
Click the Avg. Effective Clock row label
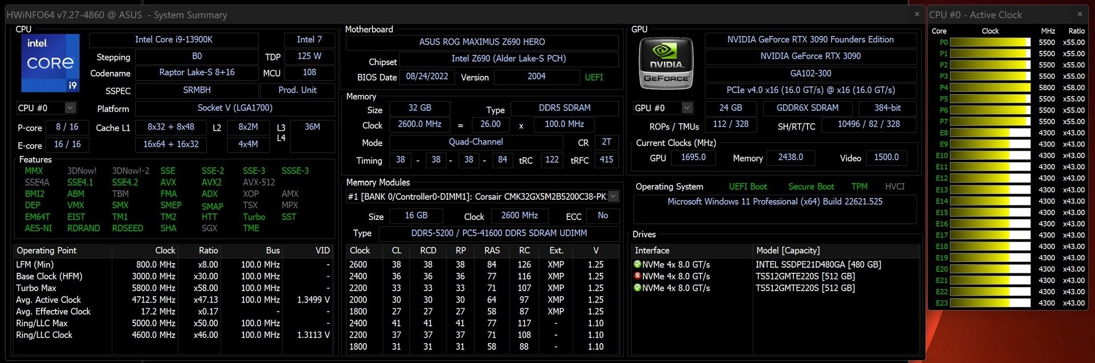click(x=53, y=312)
